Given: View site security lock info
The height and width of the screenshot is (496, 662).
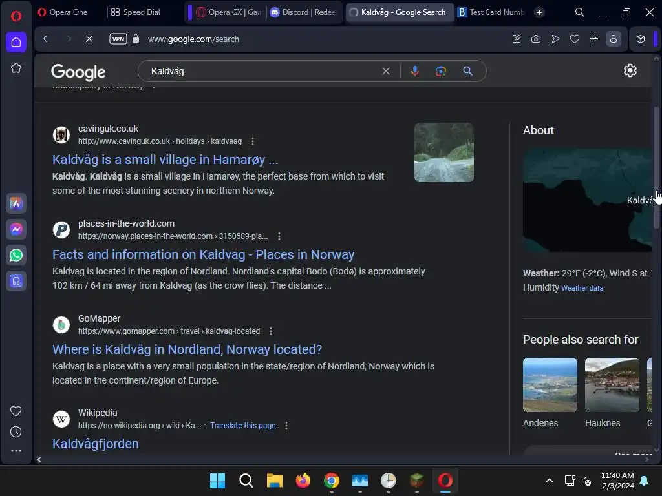Looking at the screenshot, I should click(x=136, y=39).
